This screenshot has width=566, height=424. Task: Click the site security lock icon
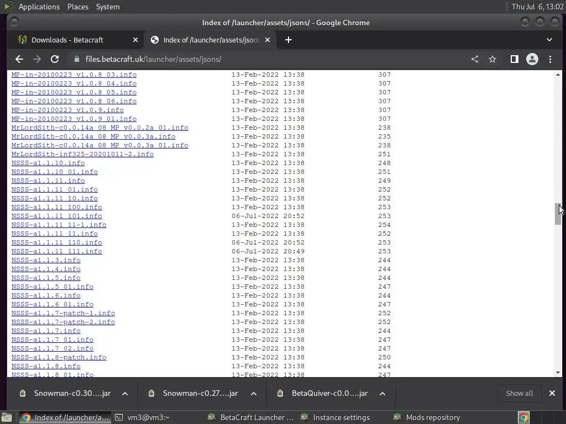click(x=76, y=59)
